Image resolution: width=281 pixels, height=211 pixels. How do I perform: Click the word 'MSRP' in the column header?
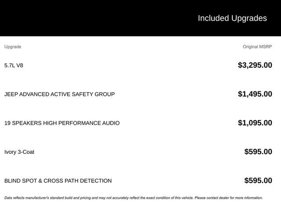click(265, 47)
